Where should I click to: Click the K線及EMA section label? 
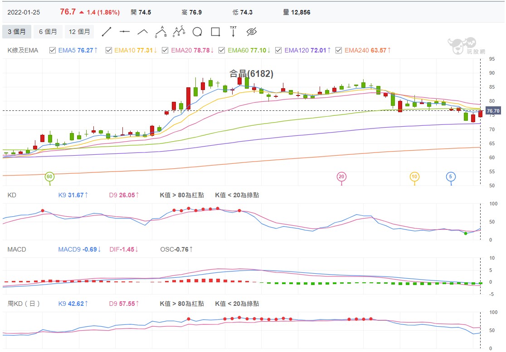coord(23,50)
